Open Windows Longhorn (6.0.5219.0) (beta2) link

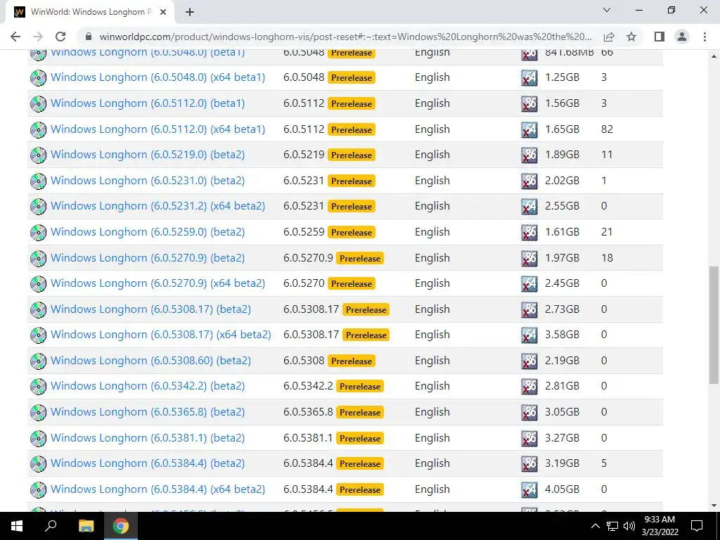[x=148, y=155]
